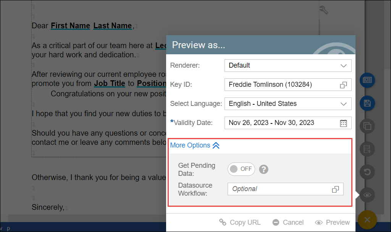Click the undo revert icon in the sidebar

[x=367, y=172]
